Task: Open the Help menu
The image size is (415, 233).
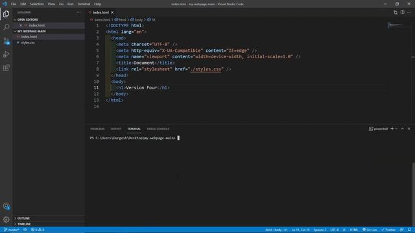Action: coord(98,4)
